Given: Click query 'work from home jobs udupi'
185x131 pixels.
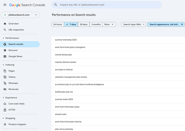Looking at the screenshot, I should (x=67, y=107).
